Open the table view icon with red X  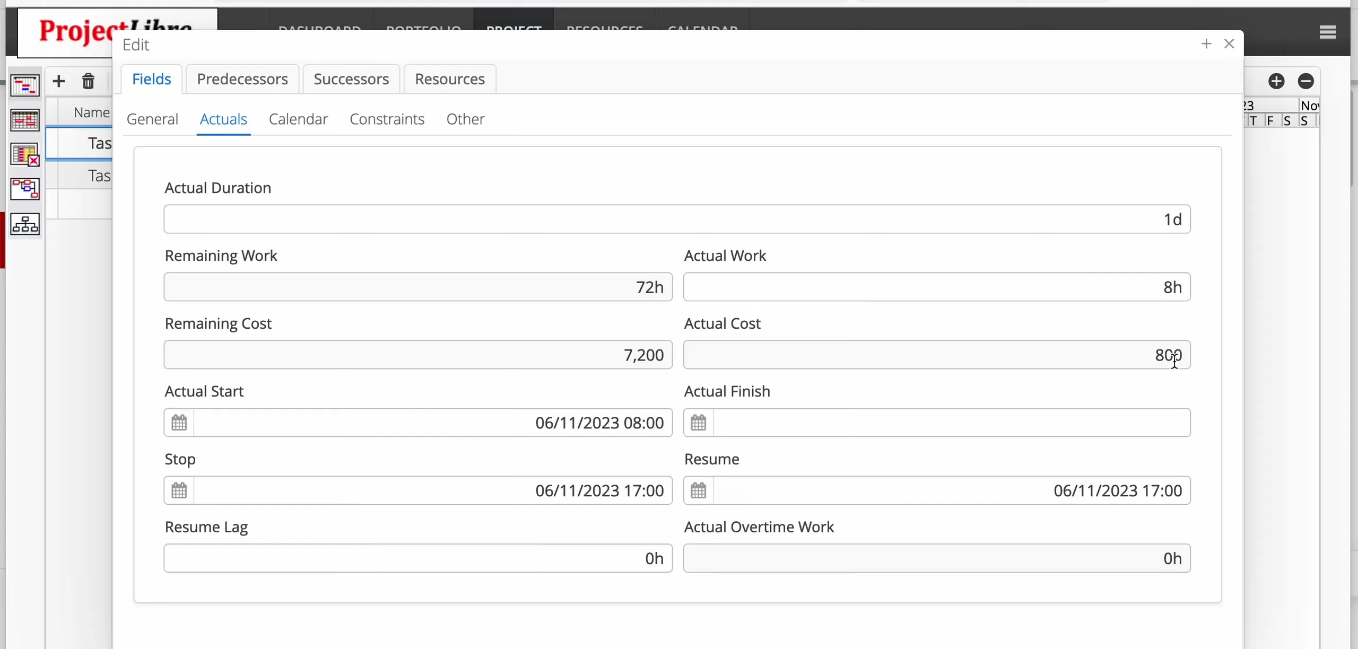click(25, 155)
